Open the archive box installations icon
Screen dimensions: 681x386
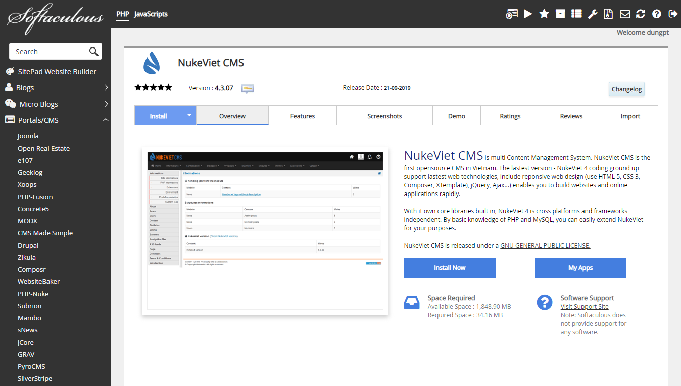(560, 14)
